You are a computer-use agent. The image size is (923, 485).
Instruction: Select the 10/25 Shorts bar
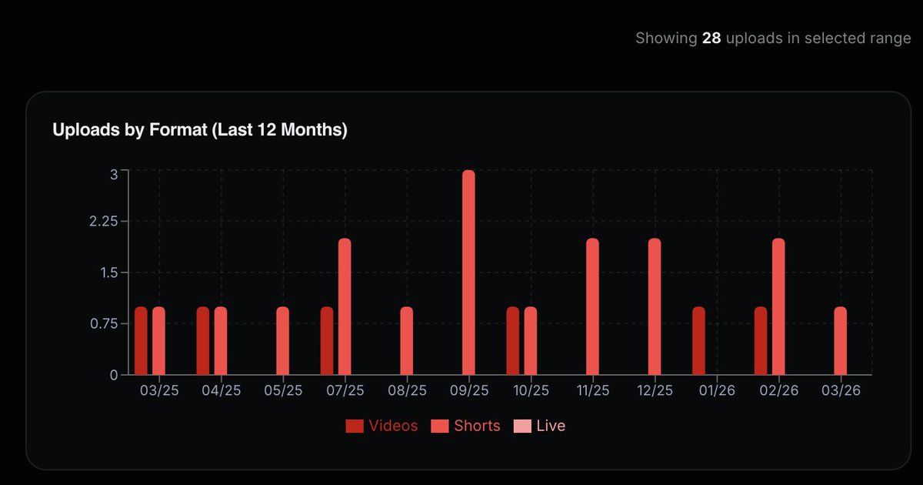(x=531, y=341)
